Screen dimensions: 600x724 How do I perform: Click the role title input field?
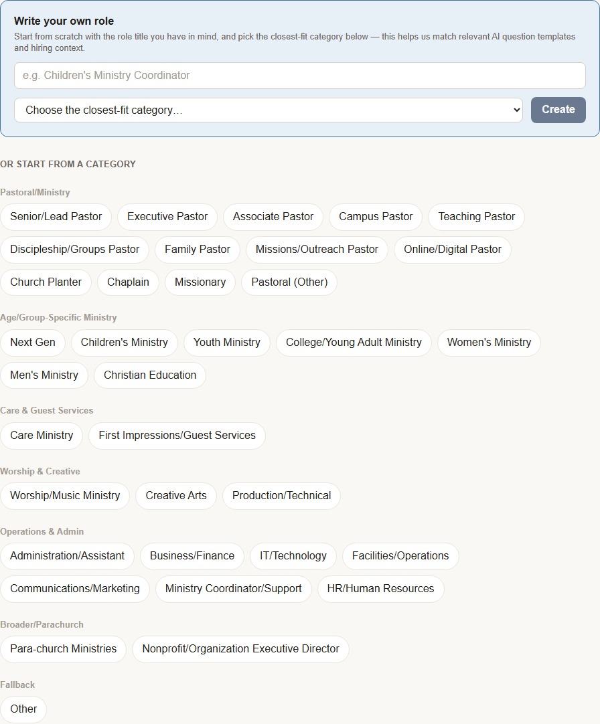(299, 76)
